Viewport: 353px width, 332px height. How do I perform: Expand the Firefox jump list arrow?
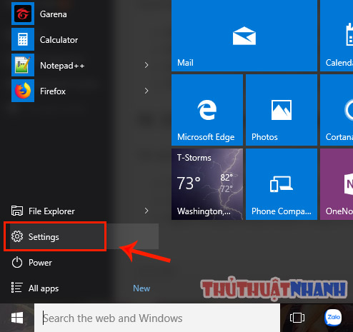146,91
